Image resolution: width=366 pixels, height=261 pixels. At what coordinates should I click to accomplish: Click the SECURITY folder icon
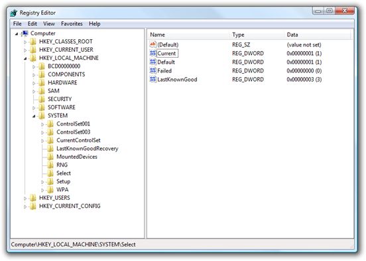[42, 99]
